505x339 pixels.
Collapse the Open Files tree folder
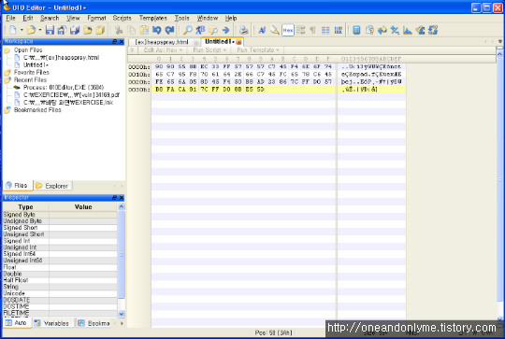click(7, 50)
